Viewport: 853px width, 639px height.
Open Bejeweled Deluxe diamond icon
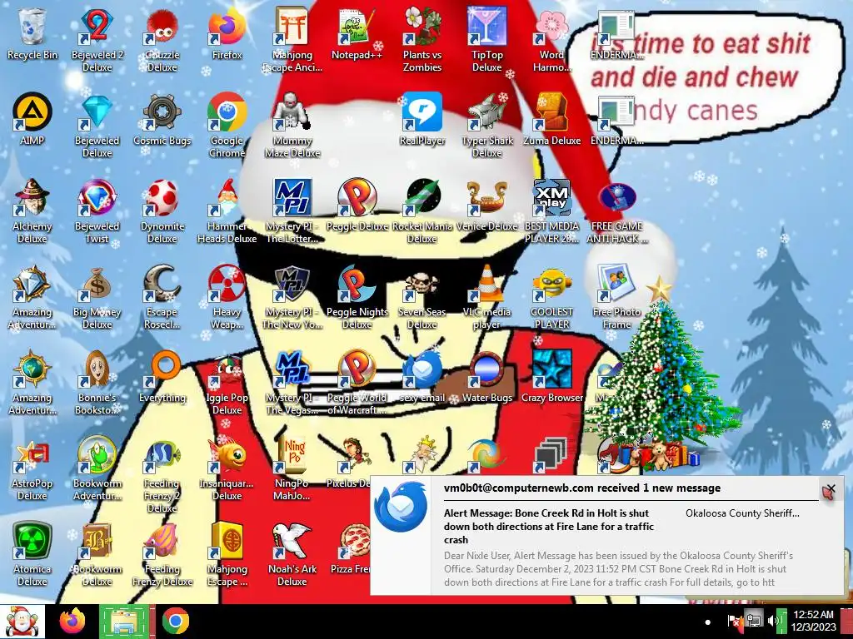coord(97,125)
